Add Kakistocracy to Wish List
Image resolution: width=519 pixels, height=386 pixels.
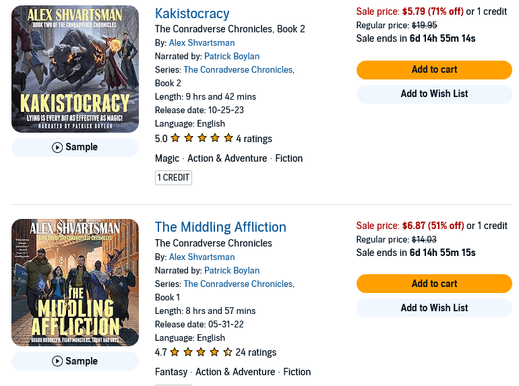(x=434, y=94)
